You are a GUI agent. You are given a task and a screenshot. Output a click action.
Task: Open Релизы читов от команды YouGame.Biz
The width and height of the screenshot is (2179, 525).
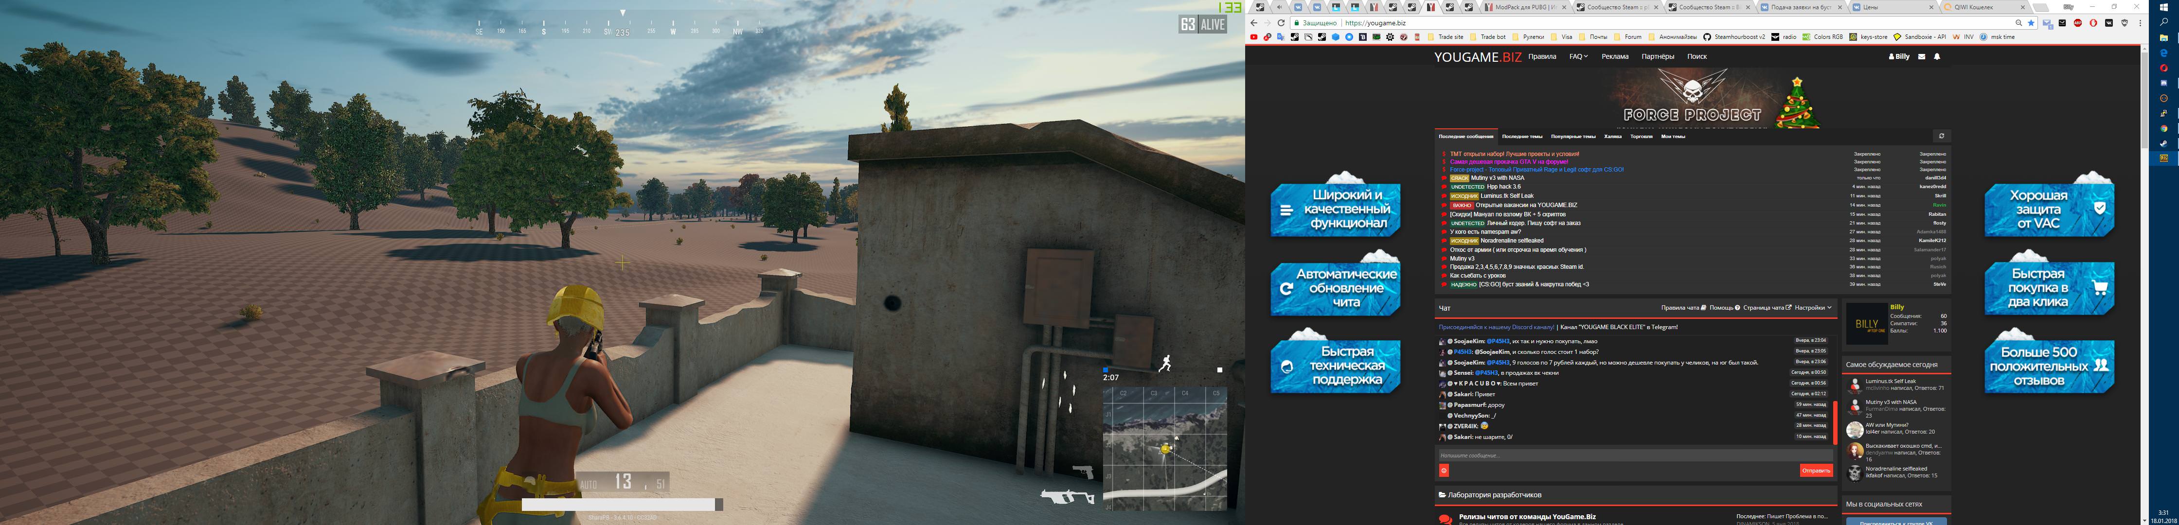coord(1528,517)
